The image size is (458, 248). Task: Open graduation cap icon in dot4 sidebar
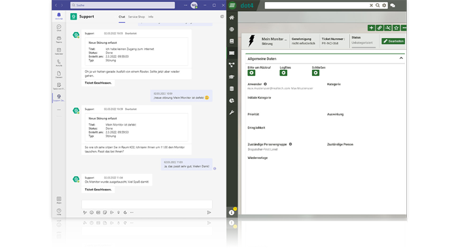click(x=232, y=77)
